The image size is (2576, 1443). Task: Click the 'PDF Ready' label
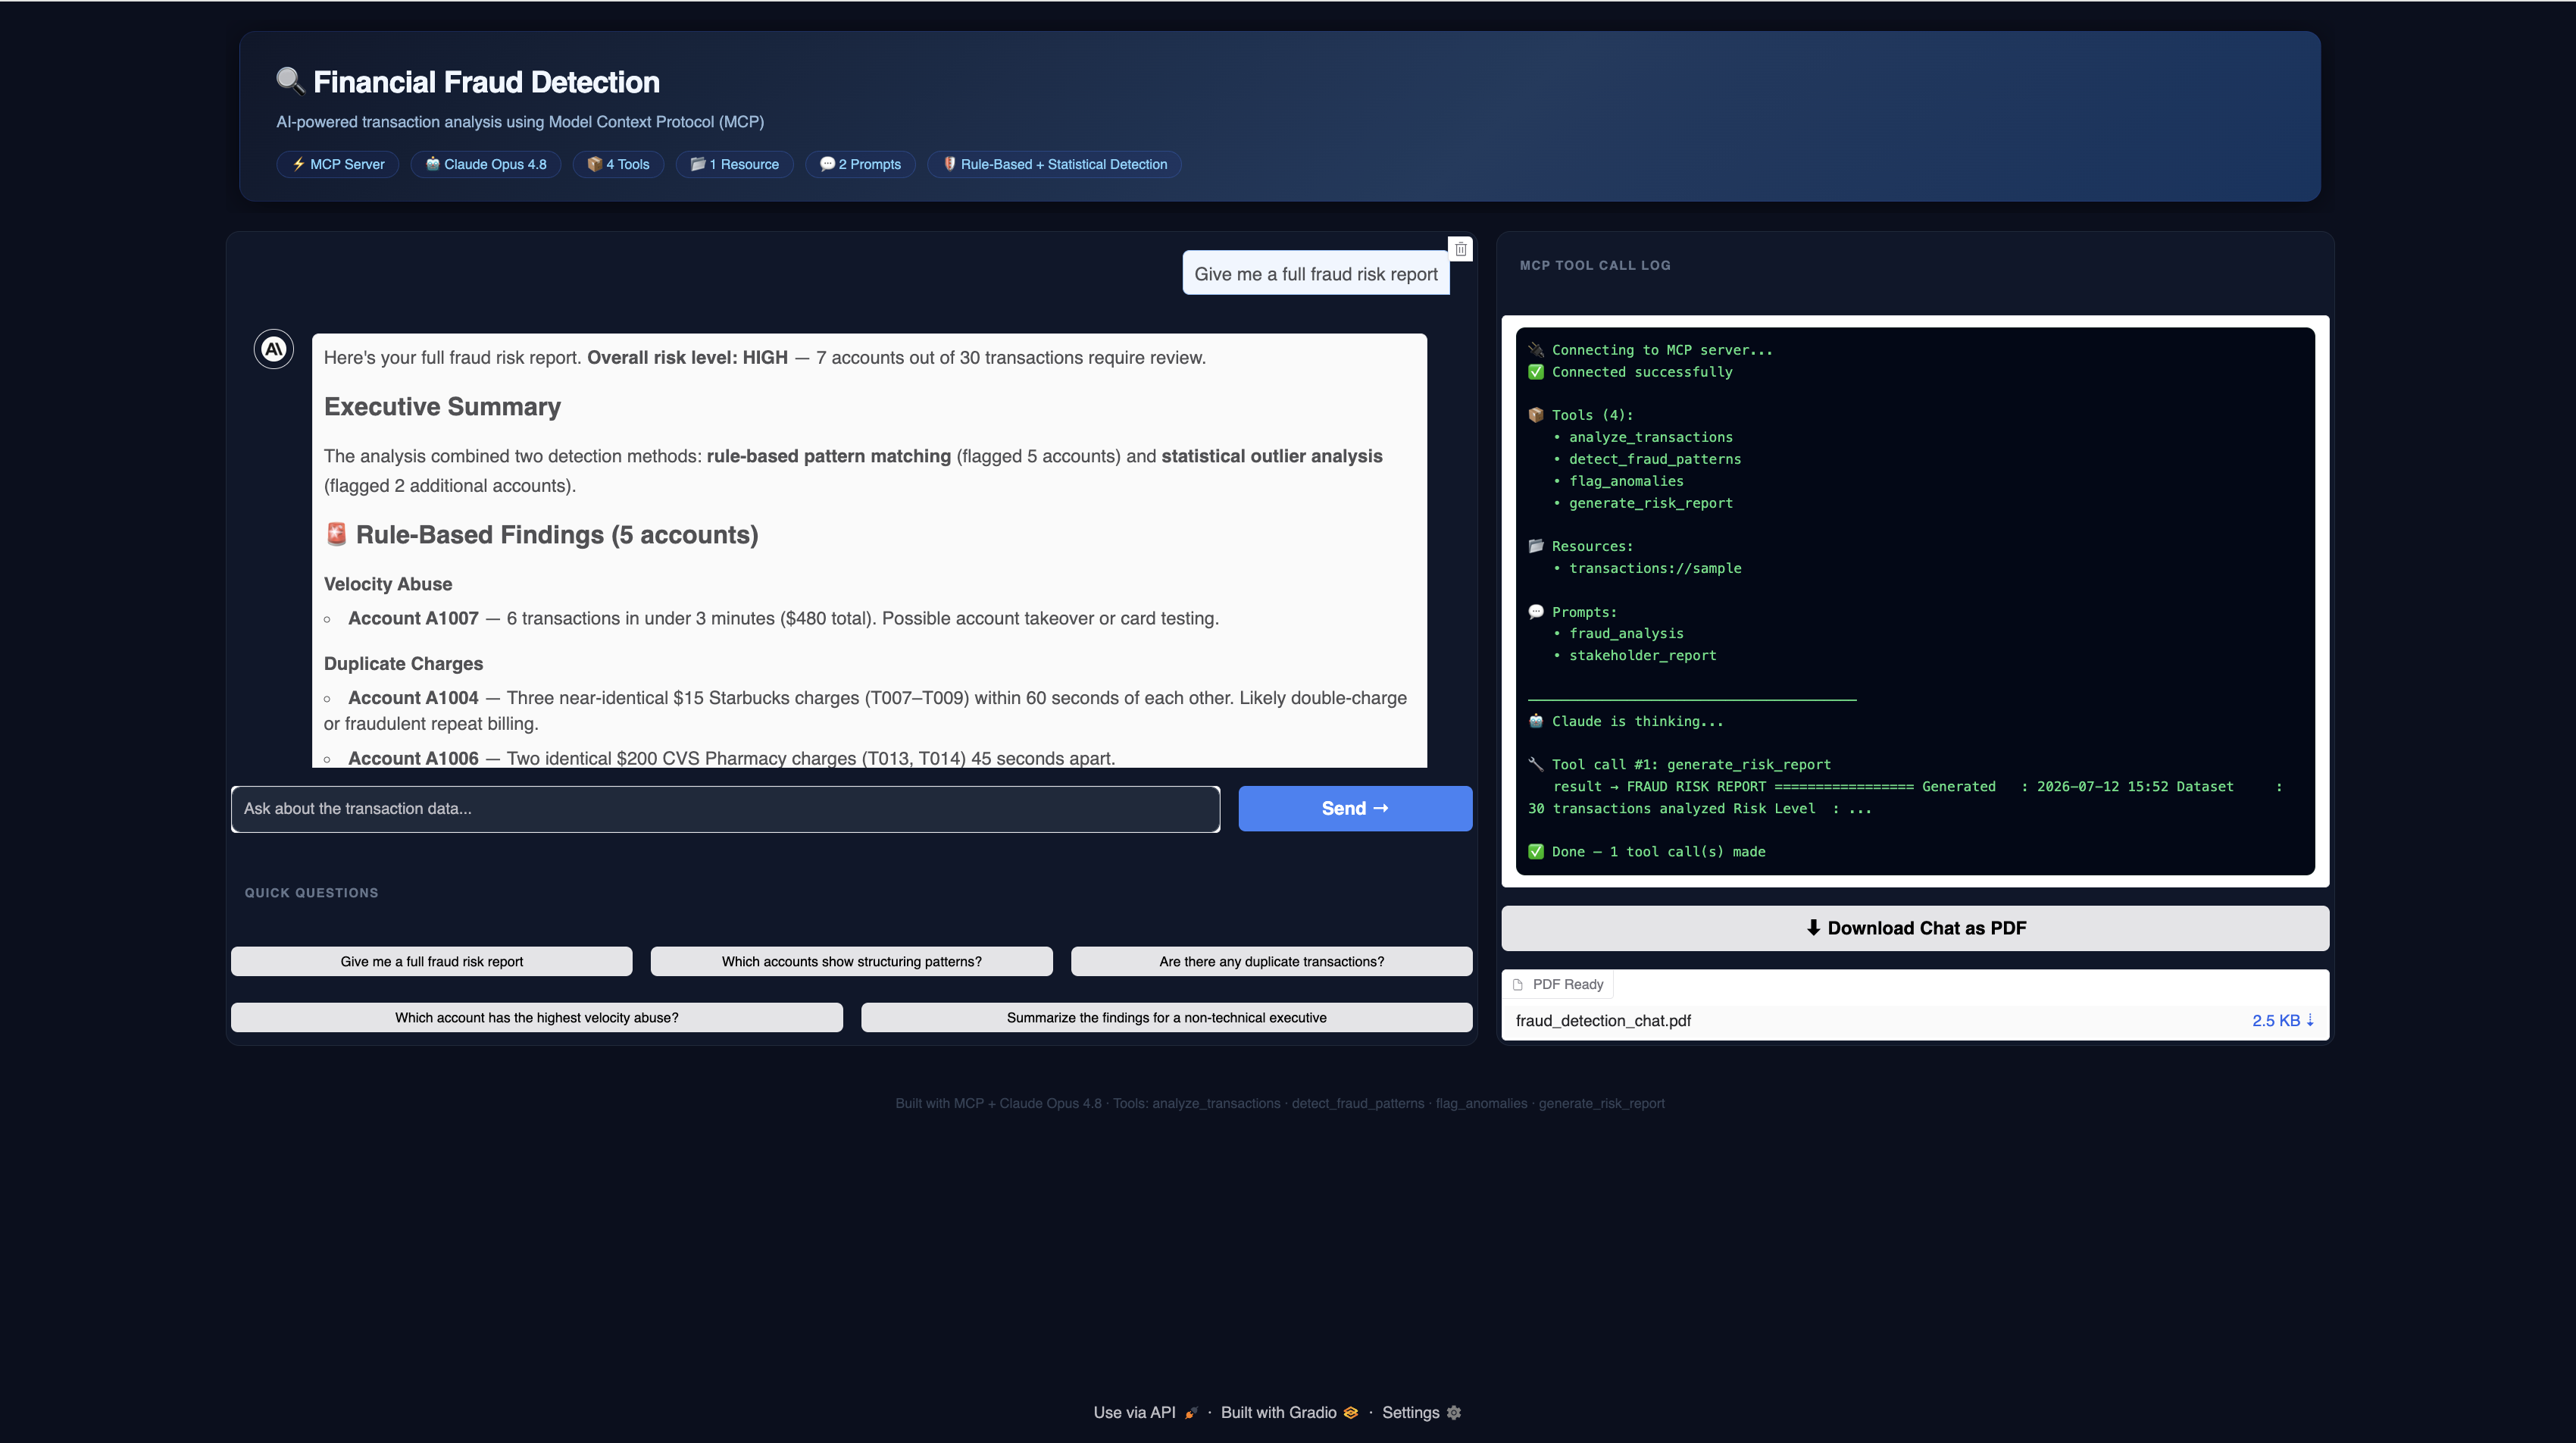click(x=1568, y=984)
